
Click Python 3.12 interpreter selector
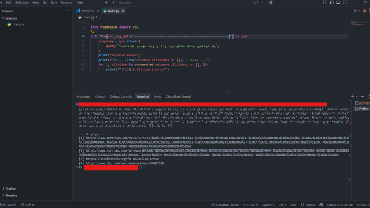tap(340, 205)
